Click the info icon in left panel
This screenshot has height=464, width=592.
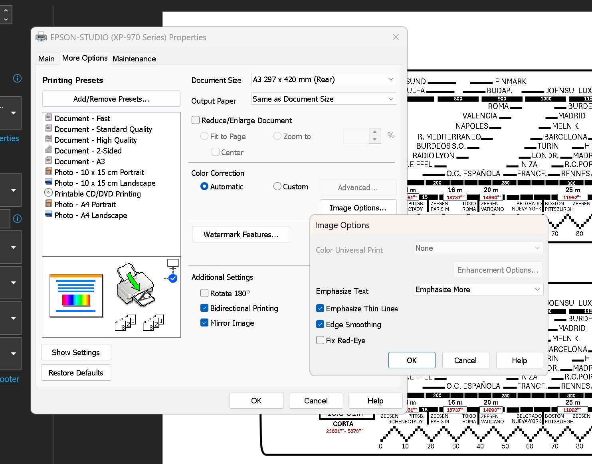[17, 78]
